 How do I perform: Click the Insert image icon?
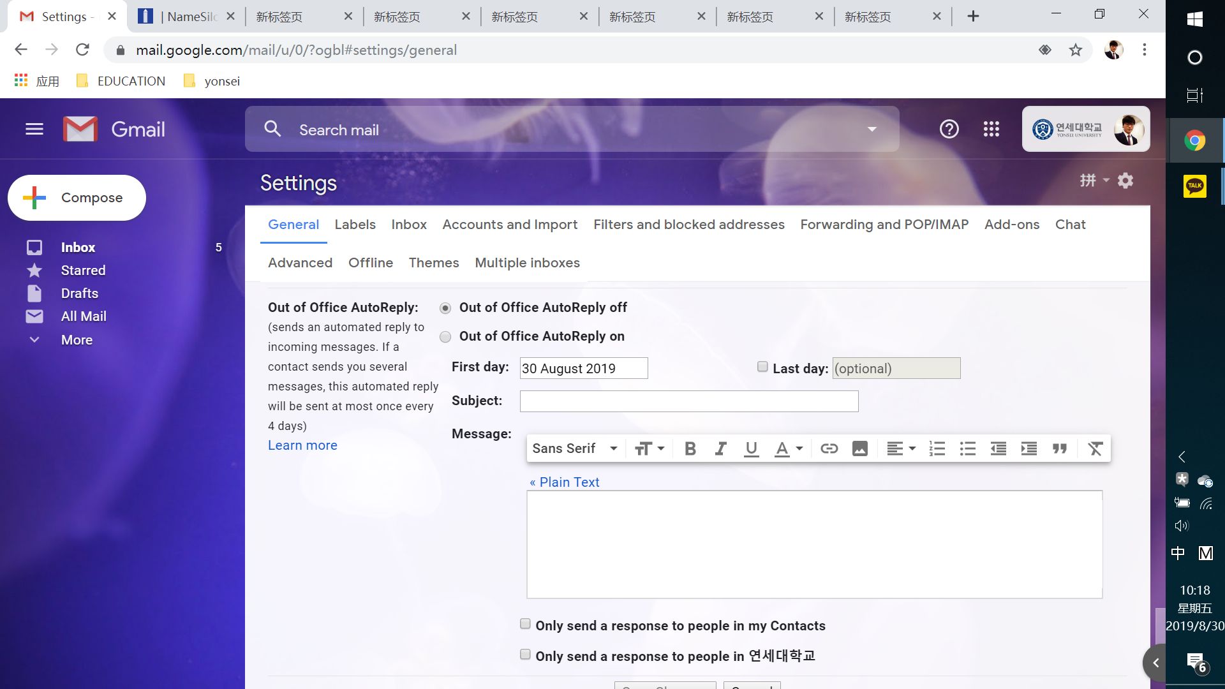859,448
